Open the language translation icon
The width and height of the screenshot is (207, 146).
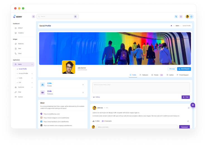pyautogui.click(x=176, y=17)
